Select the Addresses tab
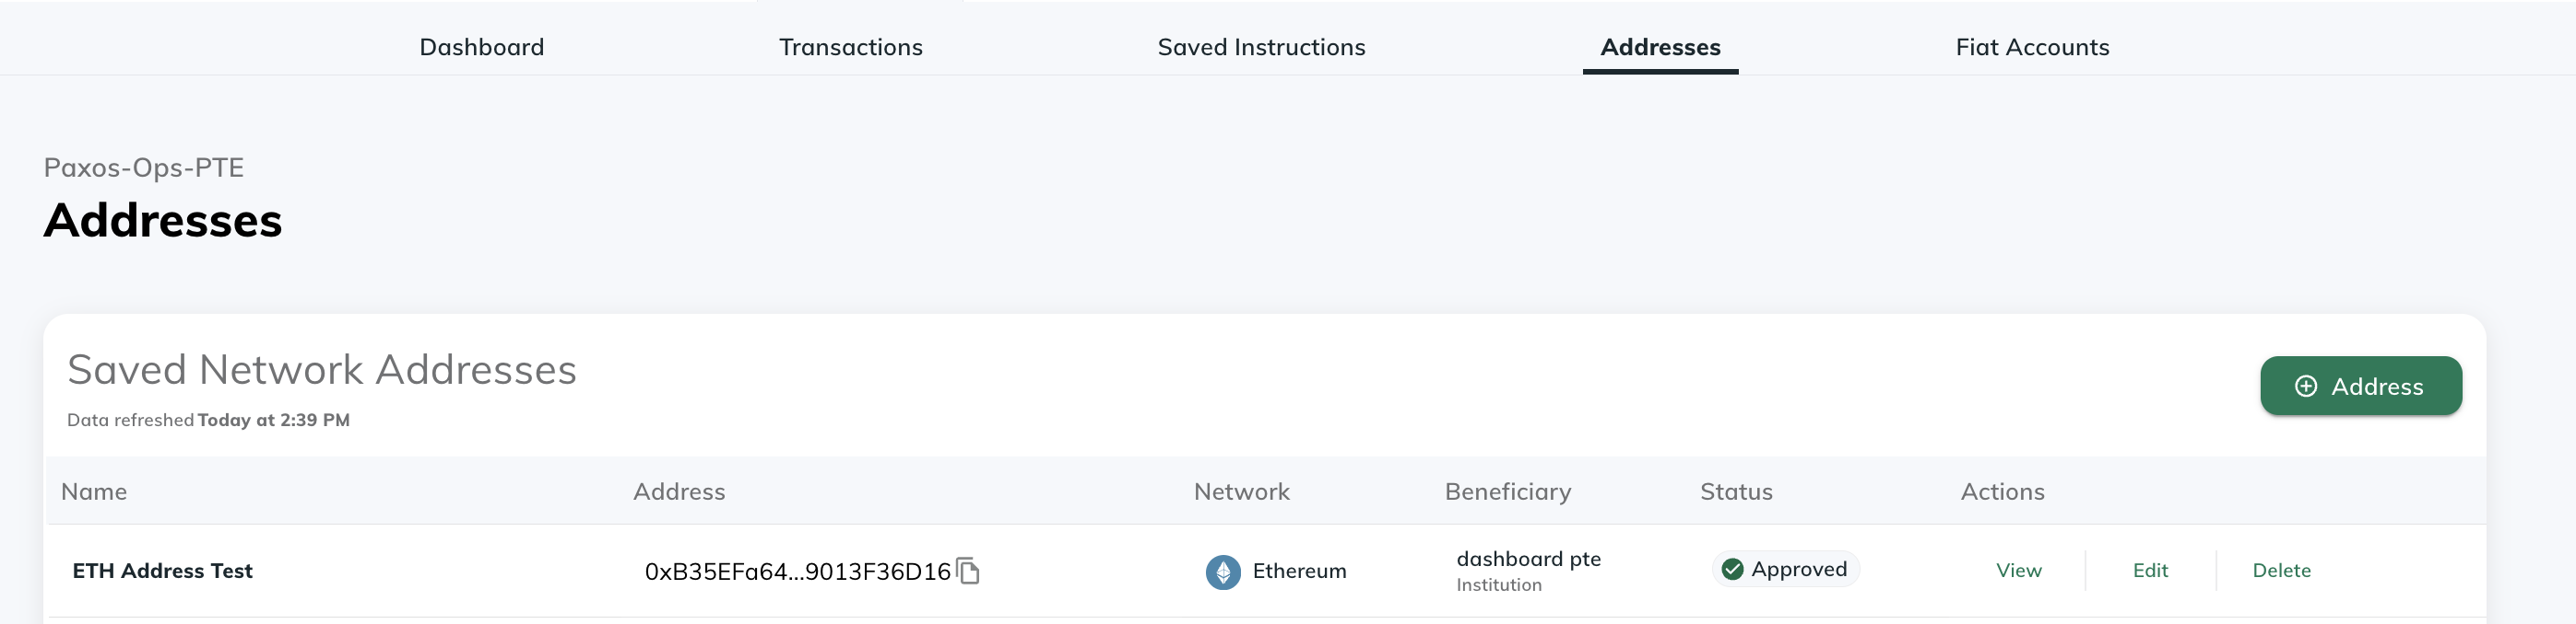 (1660, 47)
